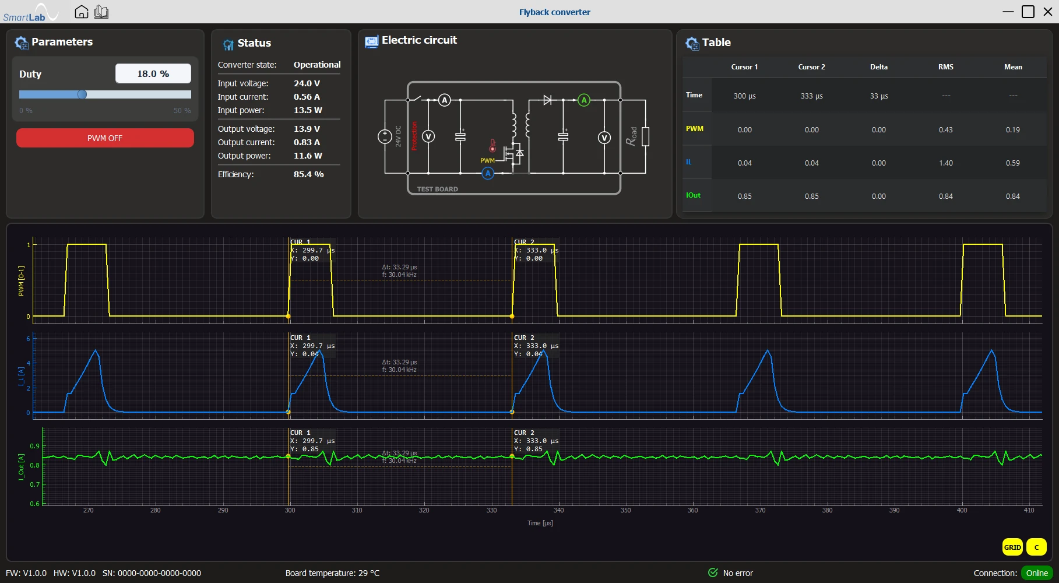Screen dimensions: 1059x583
Task: Select the IL row label in table
Action: coord(689,162)
